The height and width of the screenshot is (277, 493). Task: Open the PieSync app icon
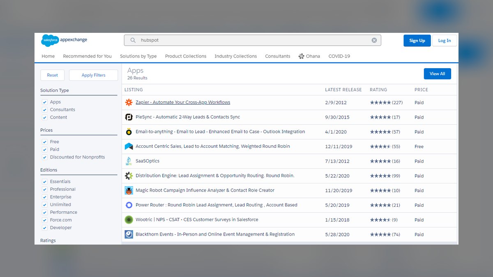click(129, 117)
